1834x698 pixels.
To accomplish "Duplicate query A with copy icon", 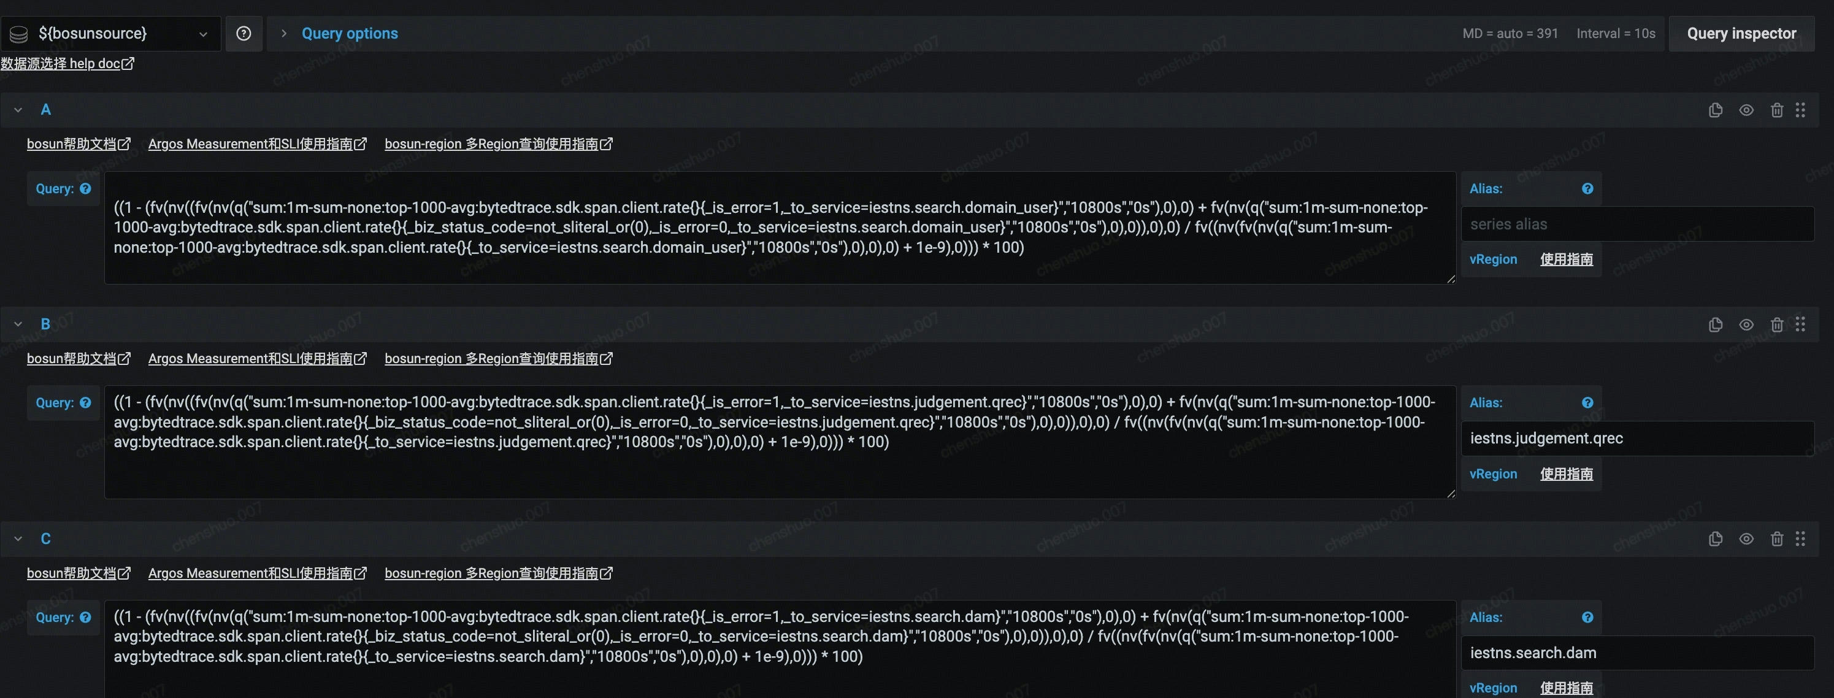I will coord(1715,110).
